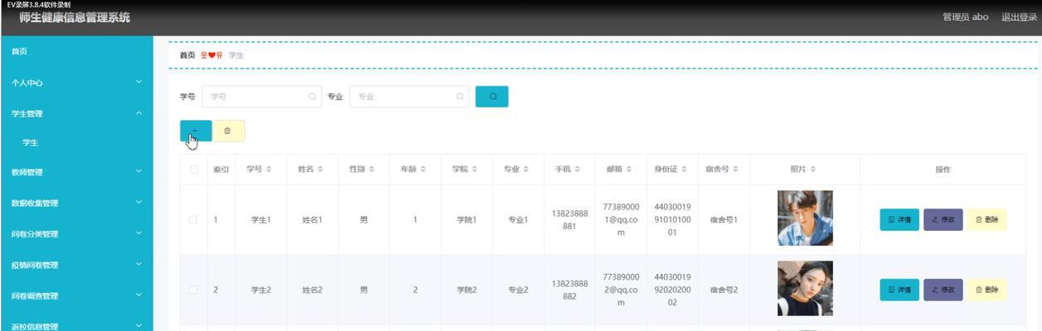Open 详情 for 学生1
This screenshot has width=1042, height=331.
[899, 220]
